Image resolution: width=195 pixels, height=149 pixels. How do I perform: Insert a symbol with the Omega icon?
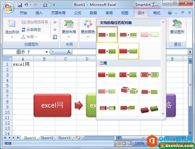pos(45,5)
